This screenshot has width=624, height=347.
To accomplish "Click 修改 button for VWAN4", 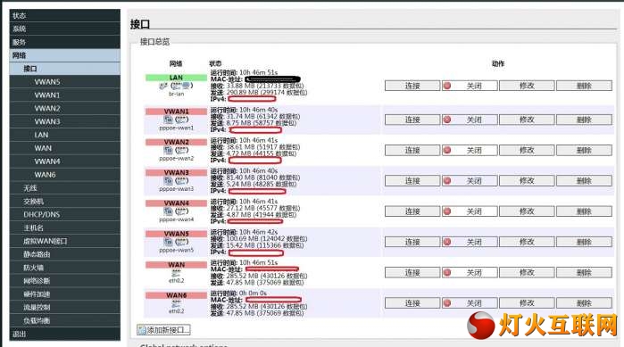I will [x=527, y=211].
